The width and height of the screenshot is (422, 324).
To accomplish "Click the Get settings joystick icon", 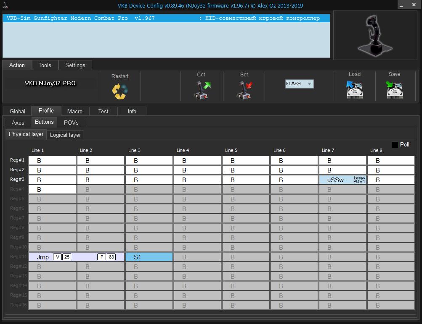I will pyautogui.click(x=202, y=90).
